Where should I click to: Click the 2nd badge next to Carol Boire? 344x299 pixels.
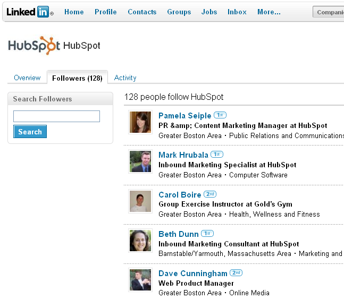[x=210, y=194]
